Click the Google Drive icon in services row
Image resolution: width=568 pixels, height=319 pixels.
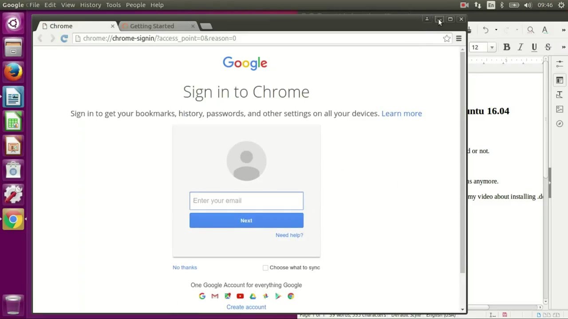coord(253,296)
